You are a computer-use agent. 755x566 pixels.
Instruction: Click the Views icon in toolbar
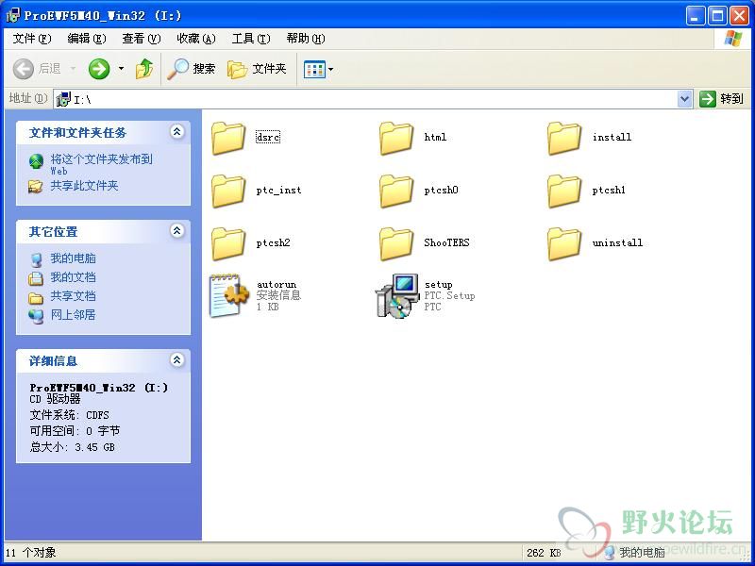click(314, 69)
